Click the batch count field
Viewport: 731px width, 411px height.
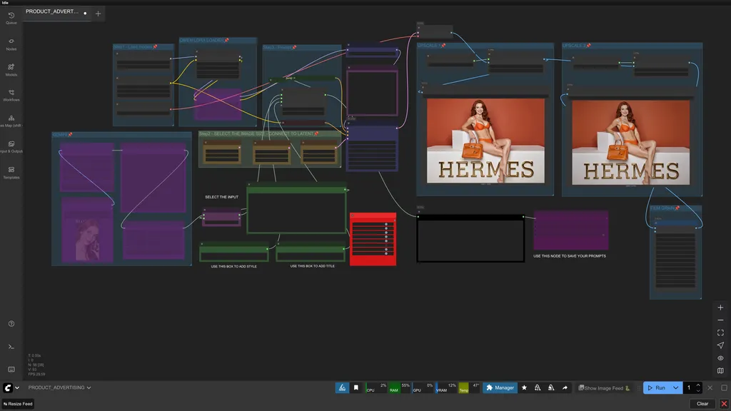[x=689, y=387]
